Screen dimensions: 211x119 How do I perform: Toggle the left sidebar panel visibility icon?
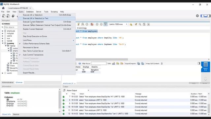(202, 16)
